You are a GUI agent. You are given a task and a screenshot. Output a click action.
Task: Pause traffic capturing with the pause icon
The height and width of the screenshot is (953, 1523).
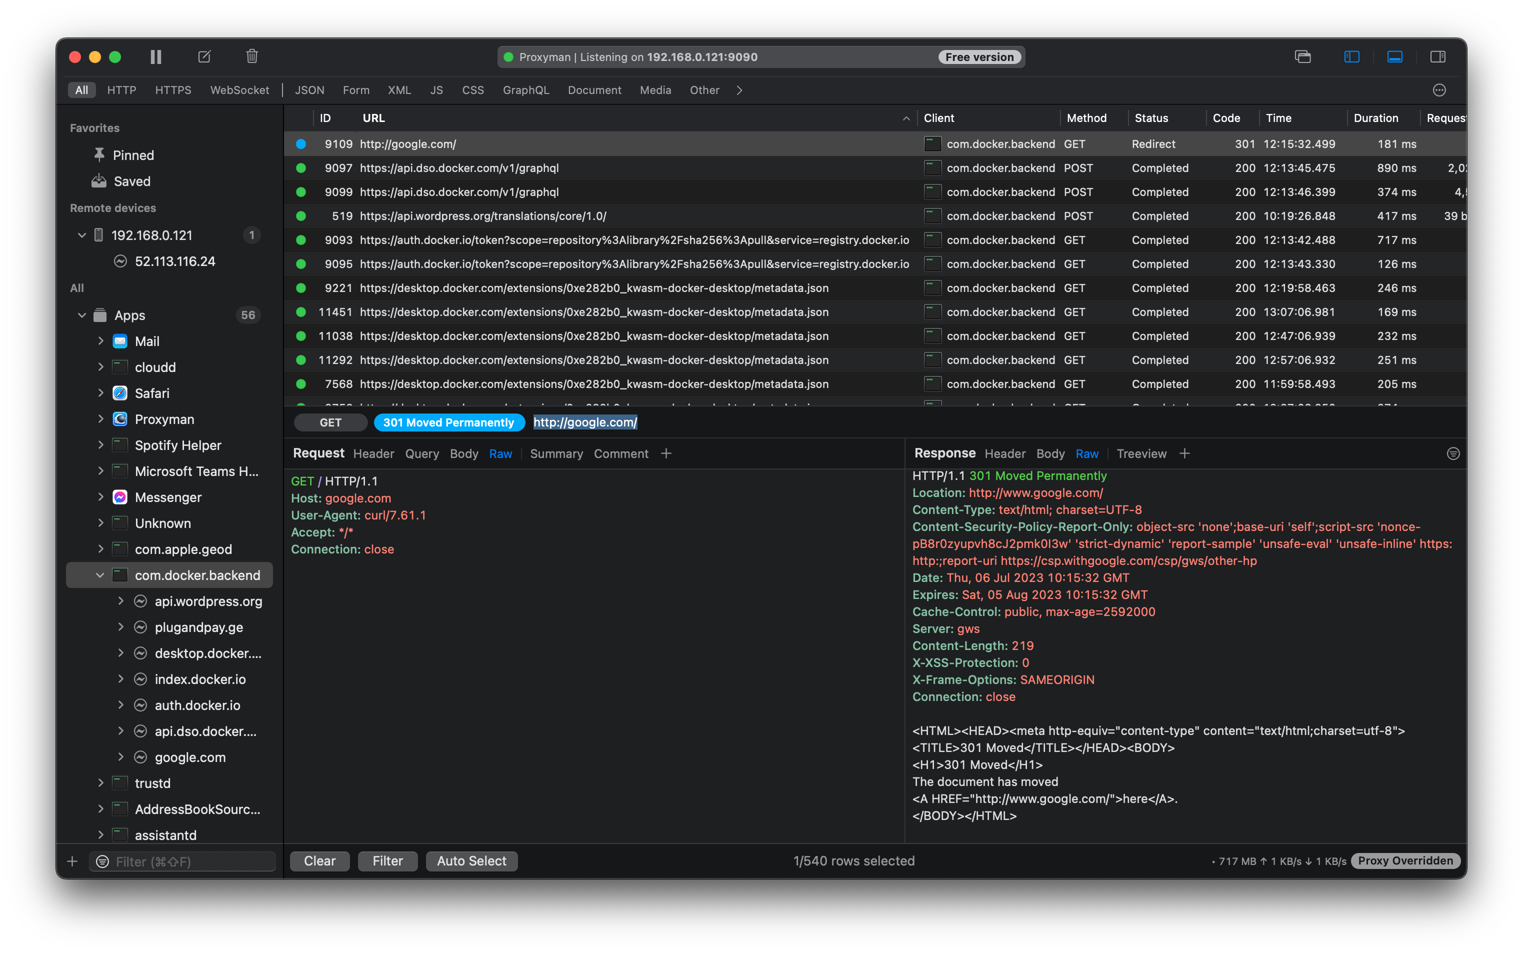[155, 56]
